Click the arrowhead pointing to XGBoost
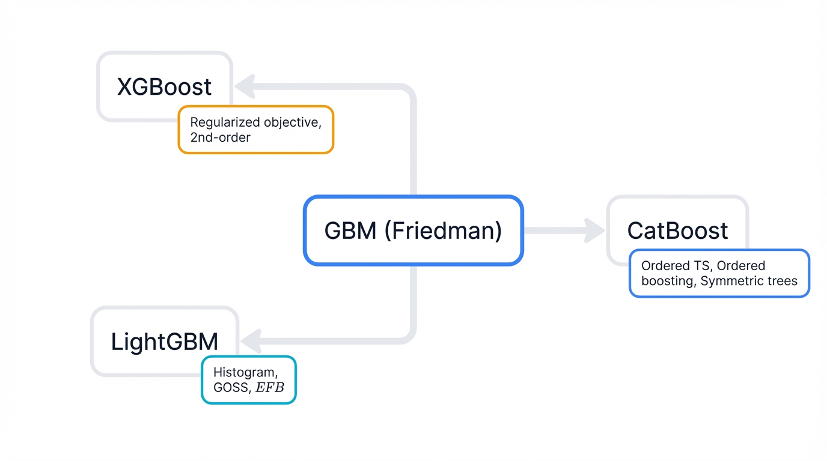The image size is (827, 461). 245,87
